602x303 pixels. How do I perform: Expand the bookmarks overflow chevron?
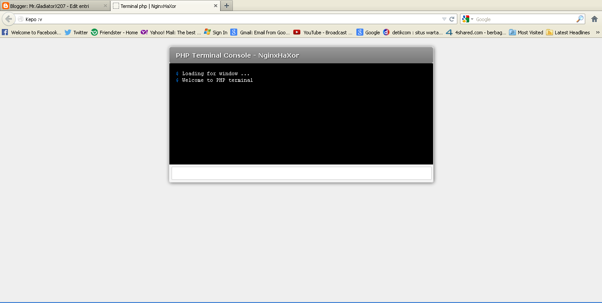[598, 32]
